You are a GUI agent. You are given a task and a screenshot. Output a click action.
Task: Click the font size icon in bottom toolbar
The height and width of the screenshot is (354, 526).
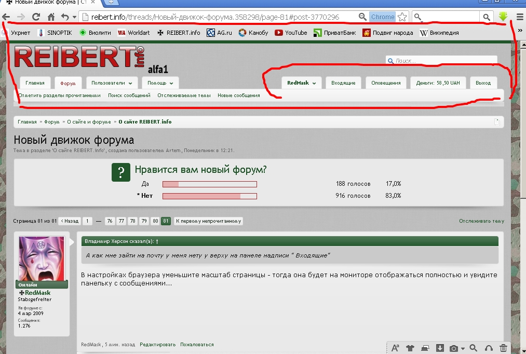point(396,348)
